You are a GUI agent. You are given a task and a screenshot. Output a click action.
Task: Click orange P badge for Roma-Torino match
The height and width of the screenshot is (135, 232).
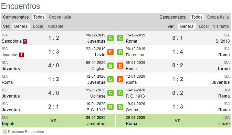(120, 66)
